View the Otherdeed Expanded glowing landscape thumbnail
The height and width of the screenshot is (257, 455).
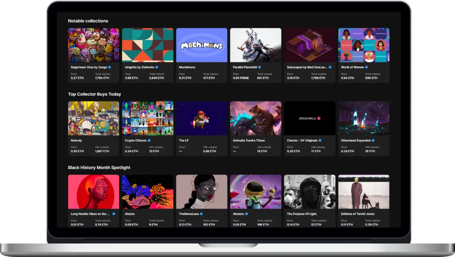coord(364,118)
